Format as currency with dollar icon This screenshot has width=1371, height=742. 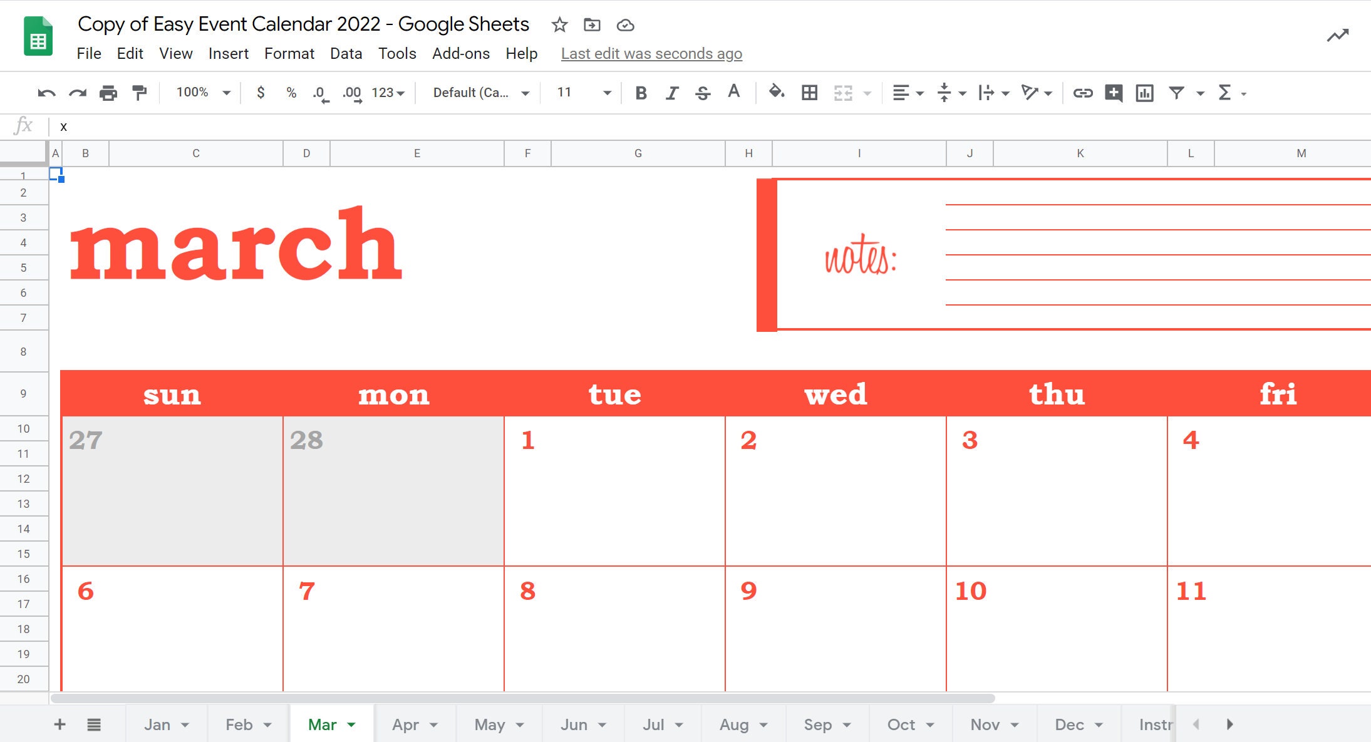[x=261, y=93]
